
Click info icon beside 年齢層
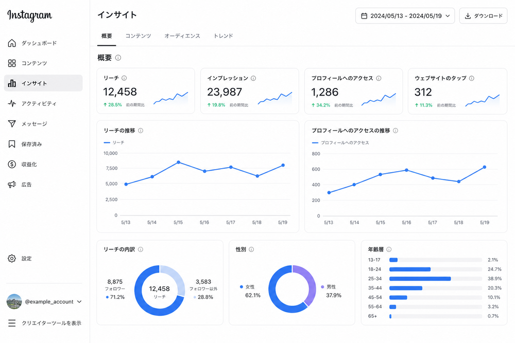tap(389, 249)
